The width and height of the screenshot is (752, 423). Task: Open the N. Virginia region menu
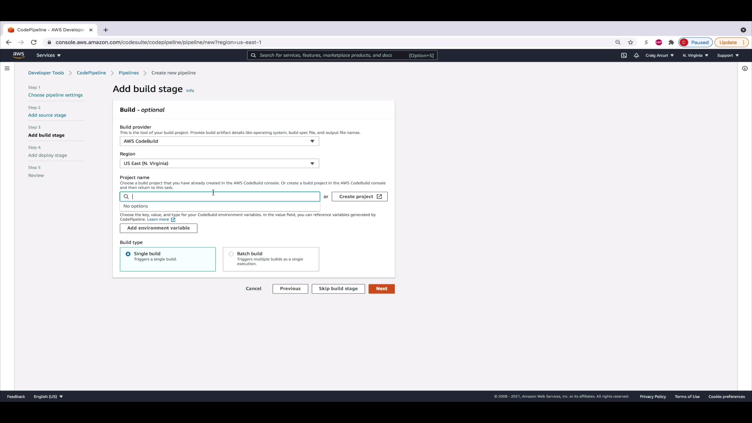[x=695, y=55]
